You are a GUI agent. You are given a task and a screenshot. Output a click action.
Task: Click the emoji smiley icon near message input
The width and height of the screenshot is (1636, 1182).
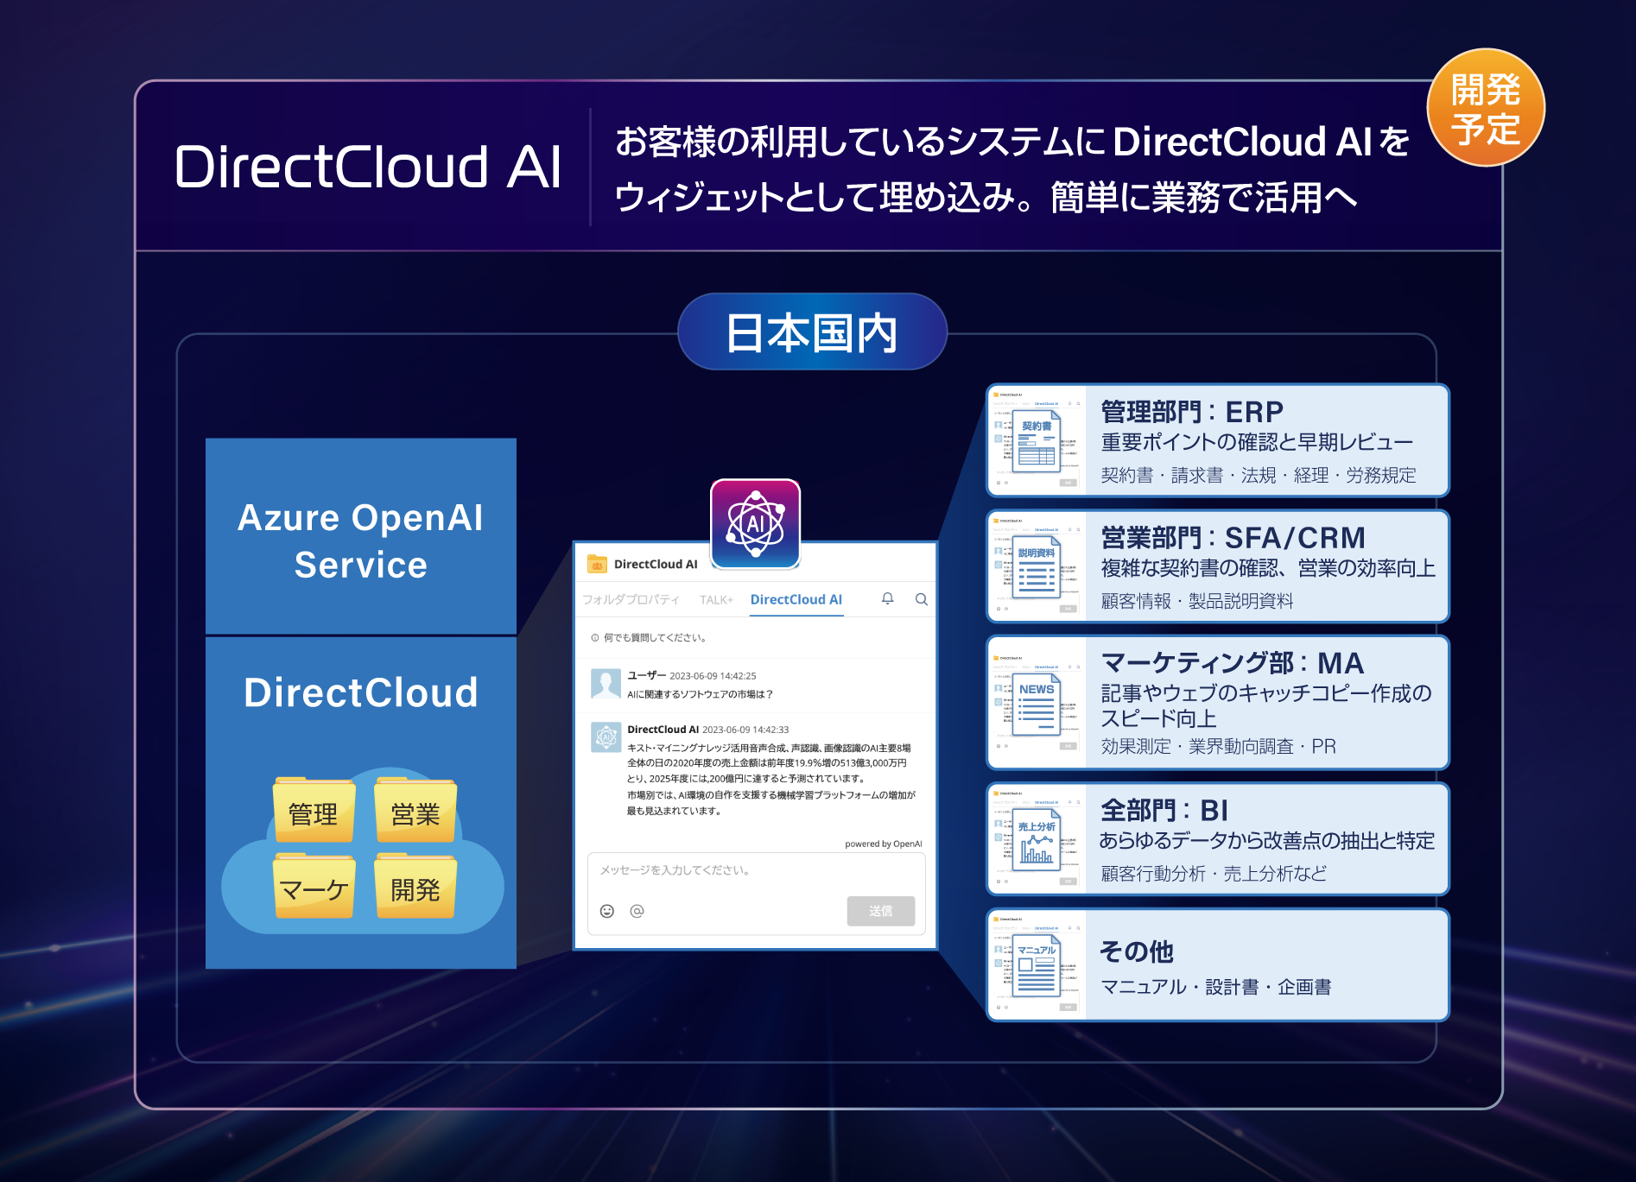click(x=607, y=910)
